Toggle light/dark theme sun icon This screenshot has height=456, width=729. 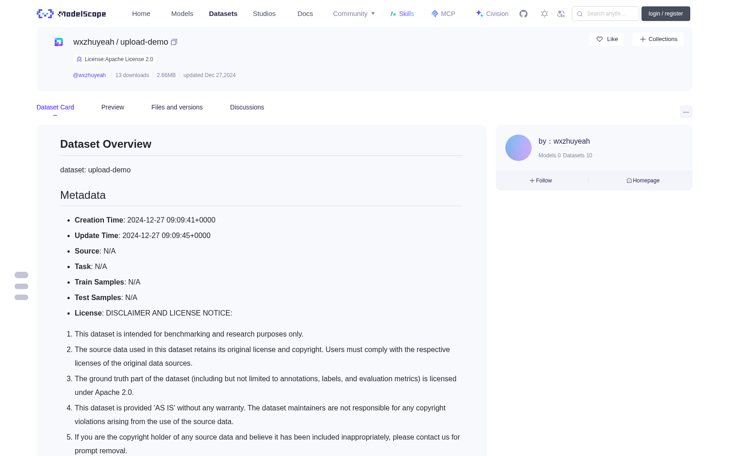(x=544, y=14)
